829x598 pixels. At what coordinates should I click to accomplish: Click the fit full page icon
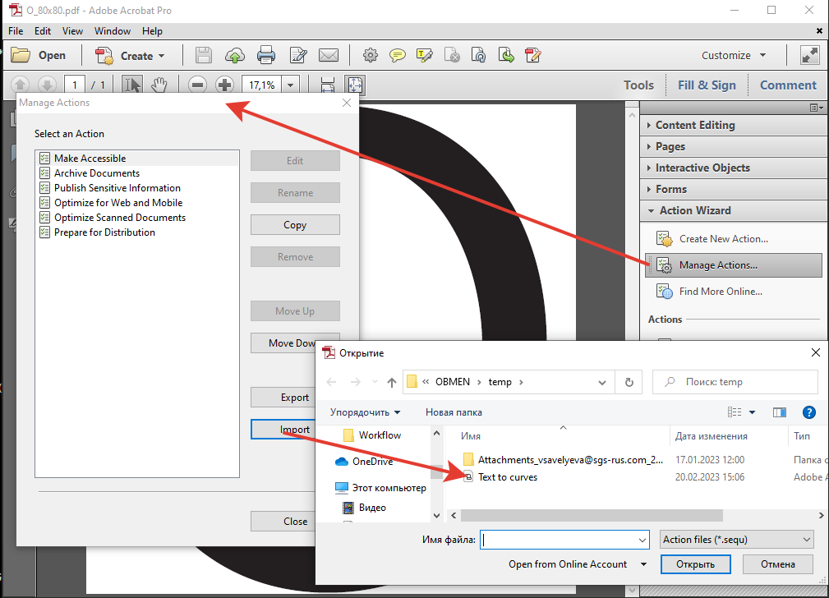pyautogui.click(x=355, y=85)
